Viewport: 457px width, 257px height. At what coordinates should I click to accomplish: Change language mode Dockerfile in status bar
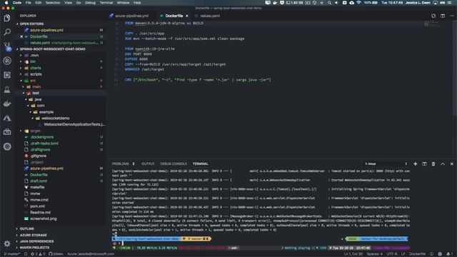[417, 254]
